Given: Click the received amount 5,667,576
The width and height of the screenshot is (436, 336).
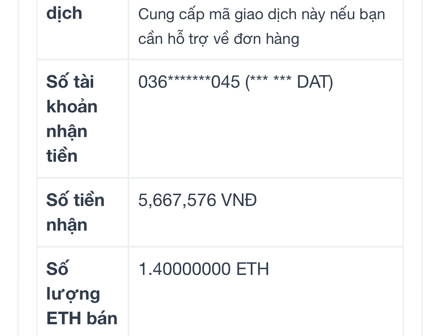Looking at the screenshot, I should 177,201.
